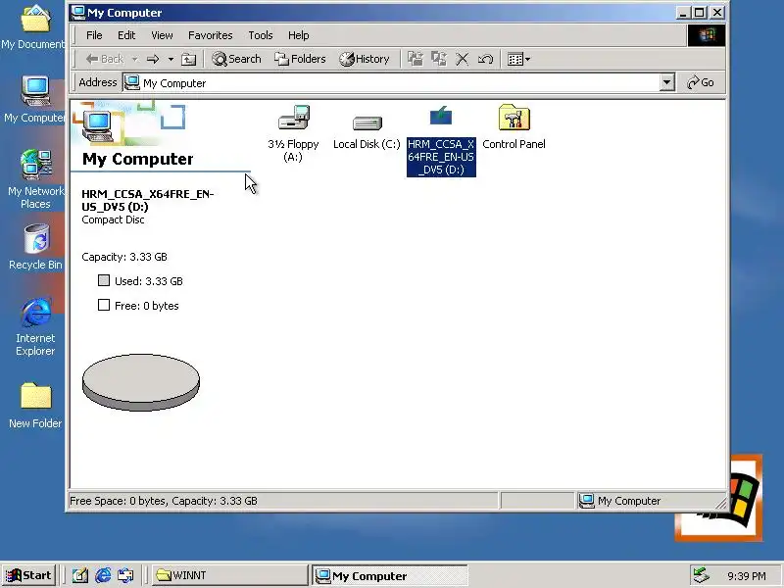Image resolution: width=784 pixels, height=588 pixels.
Task: Launch Internet Explorer from quick launch
Action: pos(103,575)
